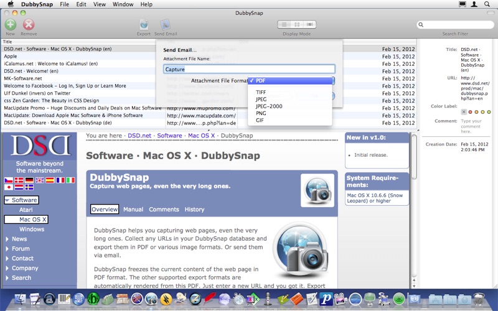Select the MK-Software.net list row
The height and width of the screenshot is (311, 498).
(x=209, y=78)
